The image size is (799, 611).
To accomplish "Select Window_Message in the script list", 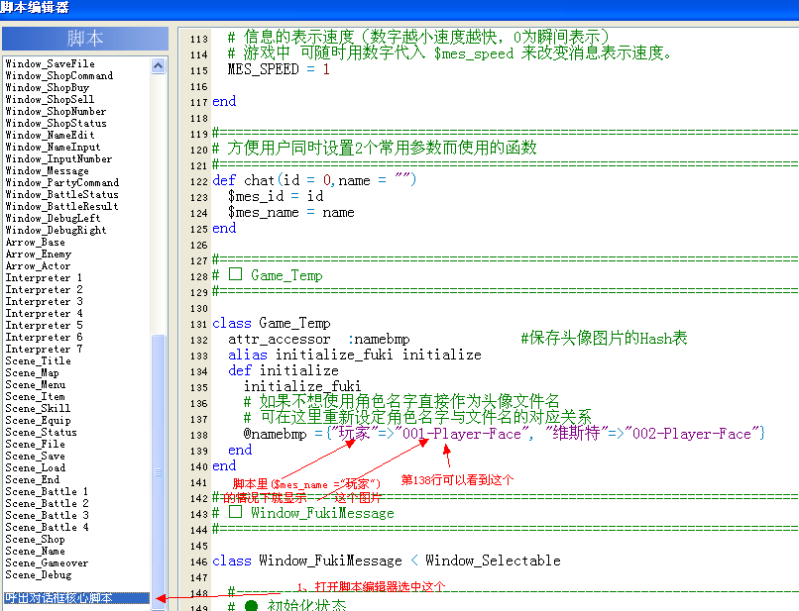I will [47, 170].
